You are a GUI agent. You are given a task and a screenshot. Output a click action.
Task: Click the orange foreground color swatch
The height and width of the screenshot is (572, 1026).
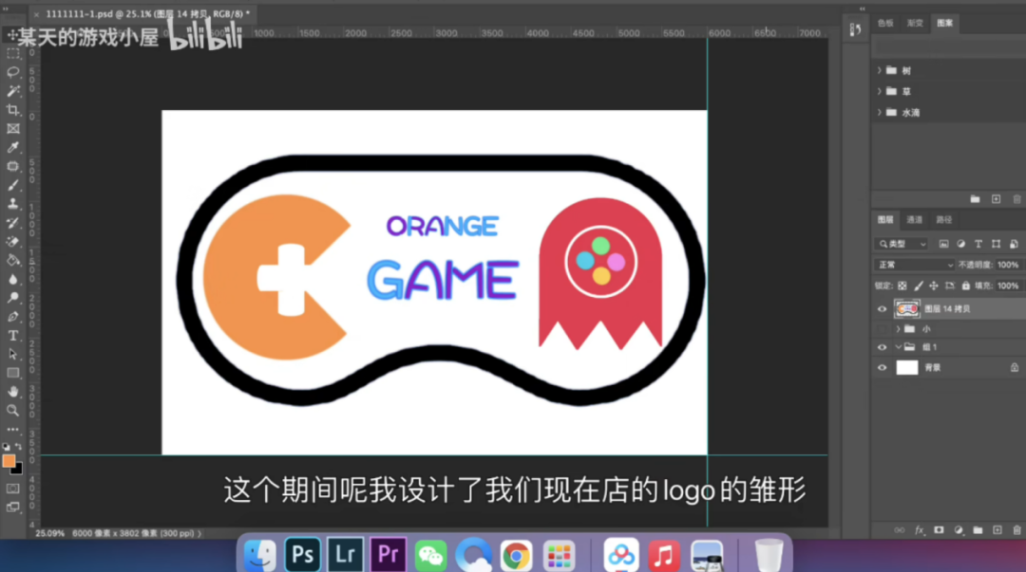tap(9, 460)
